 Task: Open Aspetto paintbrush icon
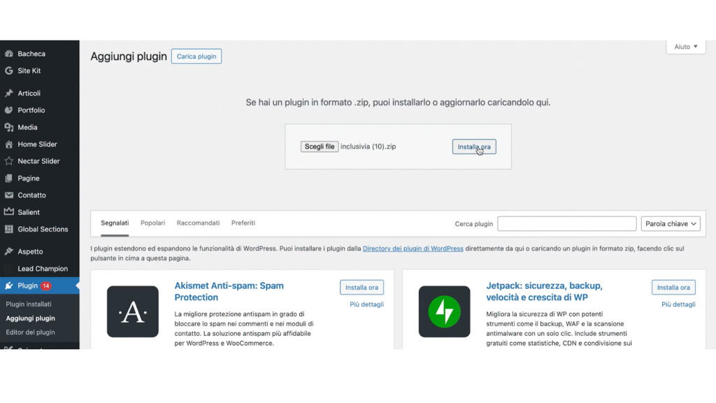tap(9, 252)
